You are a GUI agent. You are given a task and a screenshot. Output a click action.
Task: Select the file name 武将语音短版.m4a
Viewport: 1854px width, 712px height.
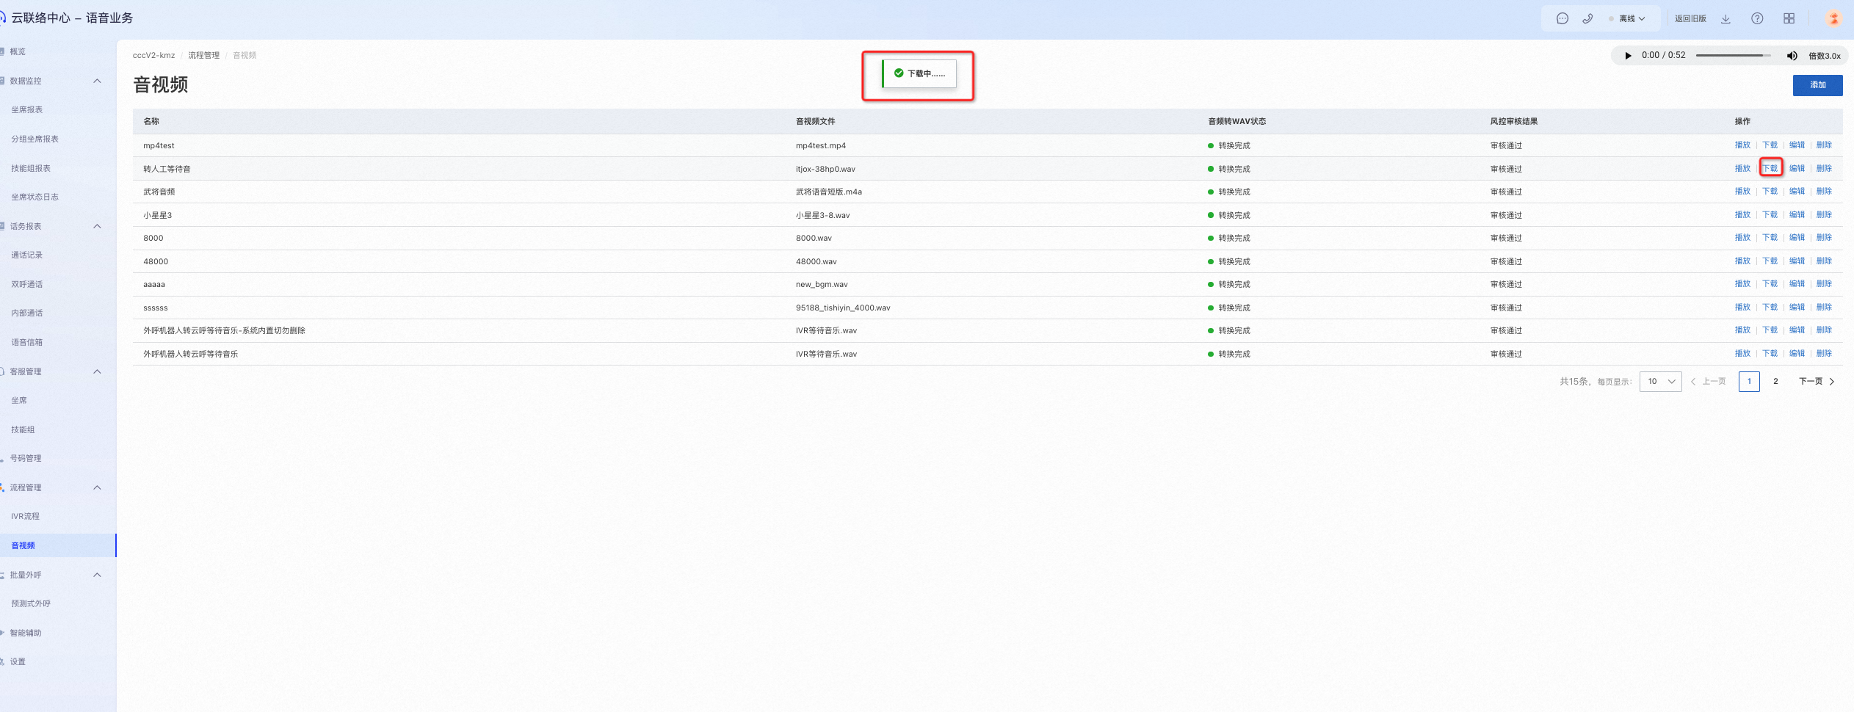(828, 192)
